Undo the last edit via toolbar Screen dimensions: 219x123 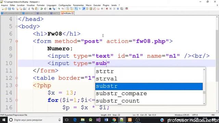pos(41,9)
